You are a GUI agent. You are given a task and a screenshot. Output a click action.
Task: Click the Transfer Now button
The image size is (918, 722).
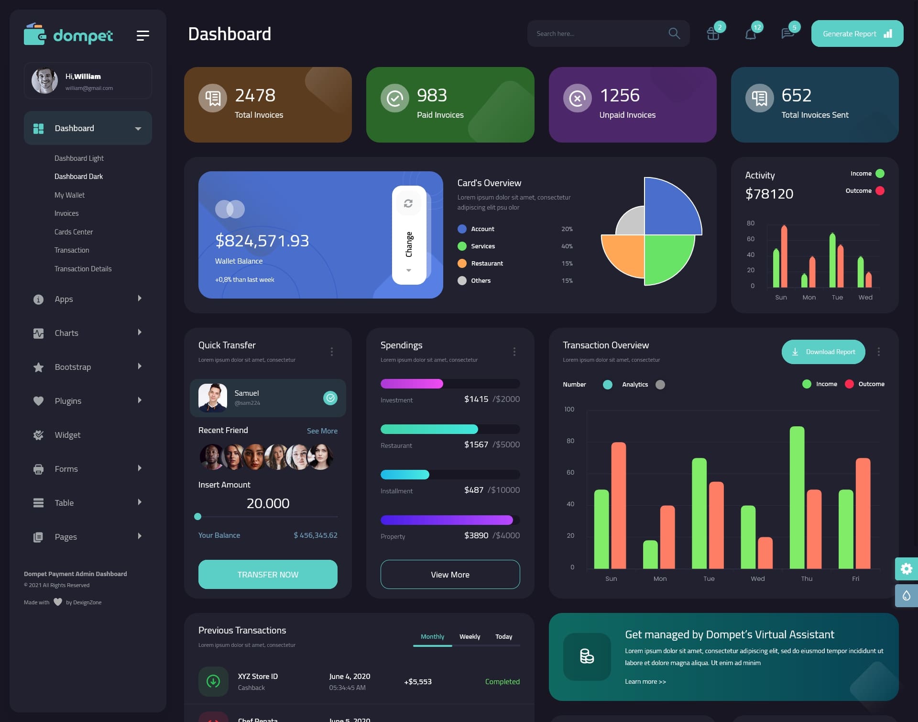point(267,574)
